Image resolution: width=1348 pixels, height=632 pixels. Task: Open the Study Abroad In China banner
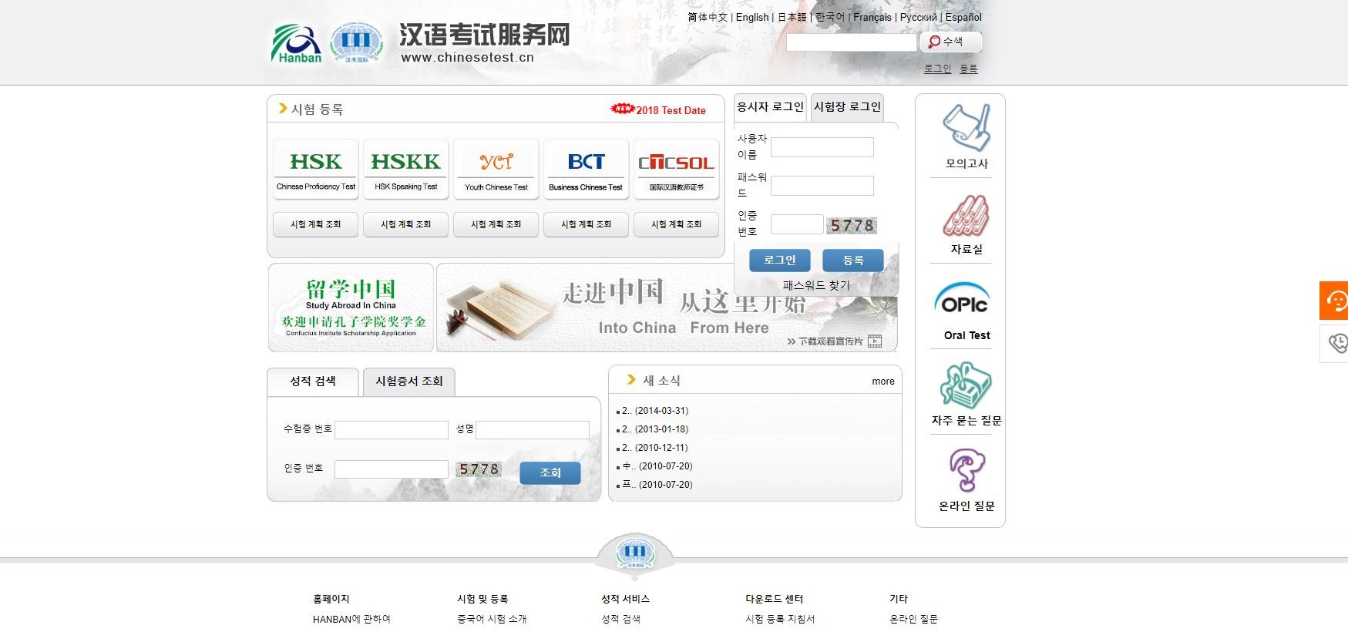(x=351, y=308)
